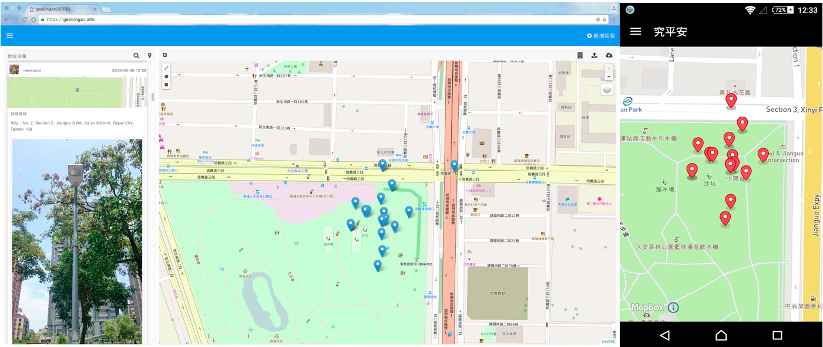
Task: Click the red marker at Xinyi & Jianguo Intersection
Action: coord(763,155)
